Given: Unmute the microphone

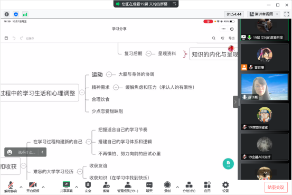Looking at the screenshot, I should (11, 187).
